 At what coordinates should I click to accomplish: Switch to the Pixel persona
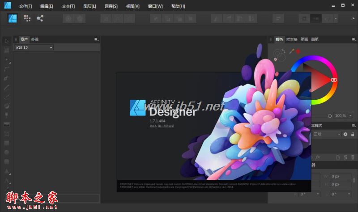coord(27,18)
